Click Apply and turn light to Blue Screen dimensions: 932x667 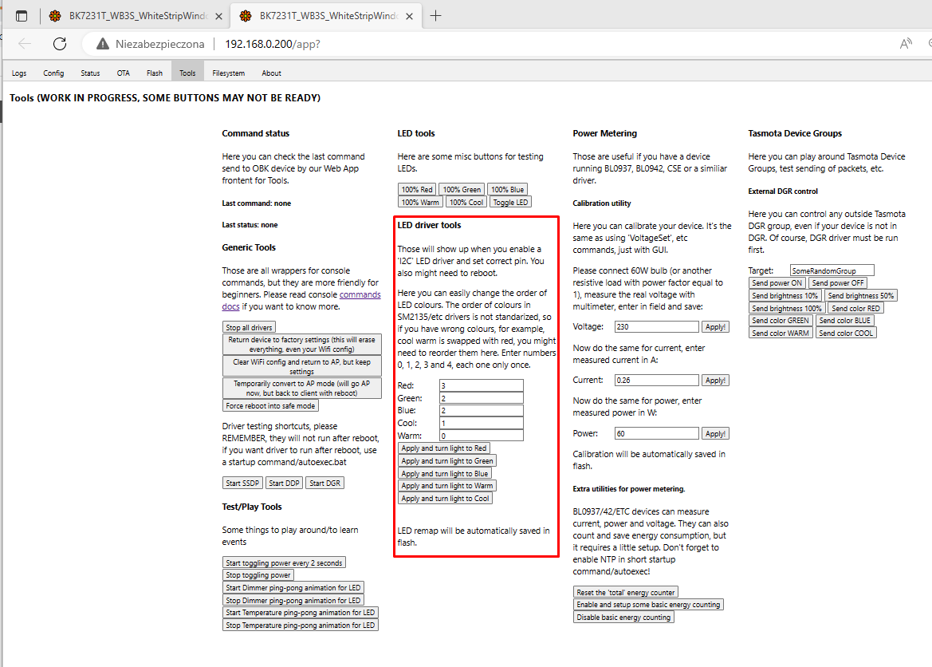pos(445,474)
